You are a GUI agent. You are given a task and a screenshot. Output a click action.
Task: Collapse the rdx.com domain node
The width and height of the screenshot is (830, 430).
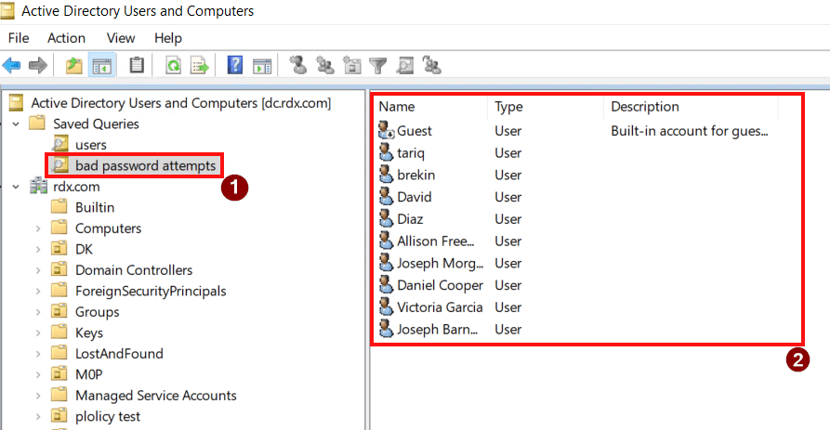[16, 187]
